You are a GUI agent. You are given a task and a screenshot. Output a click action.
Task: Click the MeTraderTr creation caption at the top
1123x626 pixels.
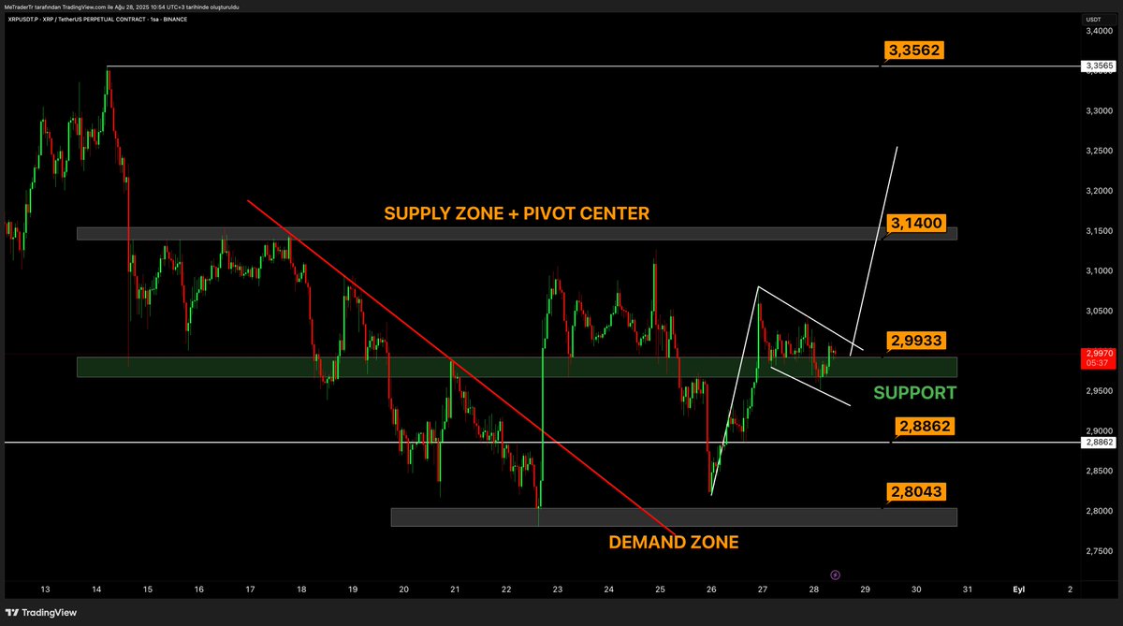coord(123,7)
